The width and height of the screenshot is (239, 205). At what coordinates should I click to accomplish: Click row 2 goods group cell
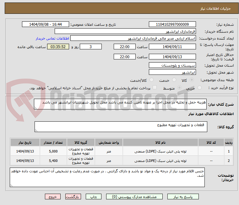coord(81,161)
